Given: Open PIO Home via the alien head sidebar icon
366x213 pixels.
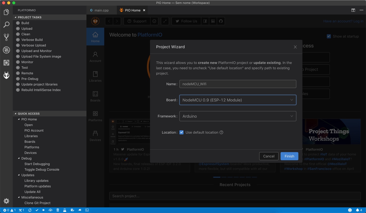Looking at the screenshot, I should tap(6, 75).
